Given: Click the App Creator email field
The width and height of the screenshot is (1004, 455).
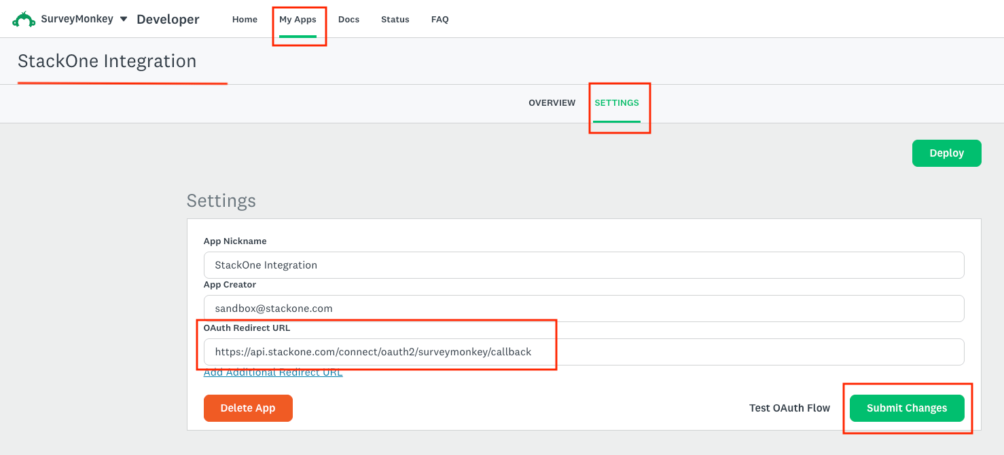Looking at the screenshot, I should [584, 309].
